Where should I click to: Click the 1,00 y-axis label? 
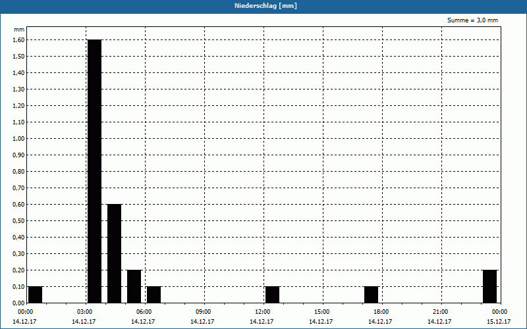(18, 138)
